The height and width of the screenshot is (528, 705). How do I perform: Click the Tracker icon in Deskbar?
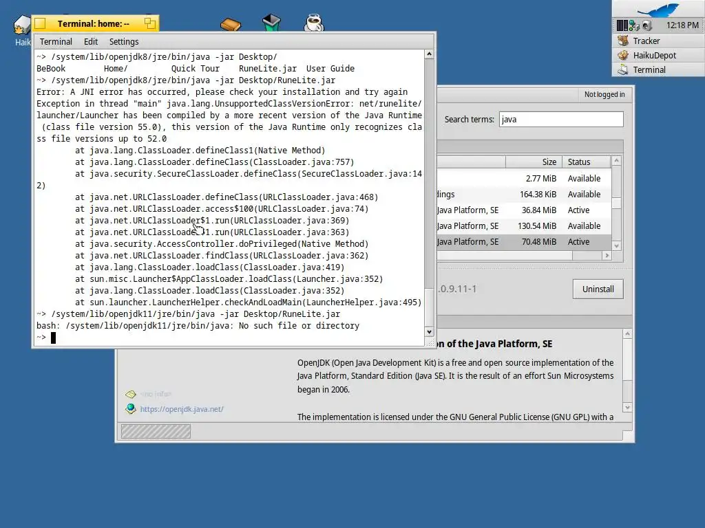[622, 41]
